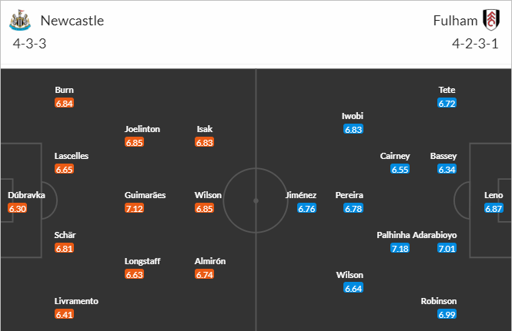Click the Newcastle club crest icon
Image resolution: width=512 pixels, height=331 pixels.
coord(22,21)
